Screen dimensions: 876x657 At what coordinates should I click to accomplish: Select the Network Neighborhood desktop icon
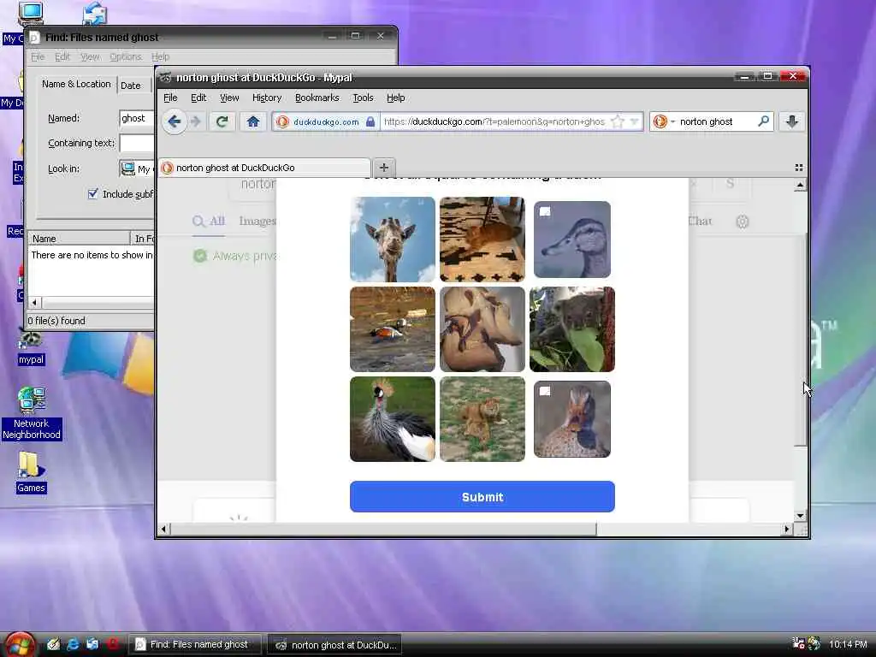32,413
